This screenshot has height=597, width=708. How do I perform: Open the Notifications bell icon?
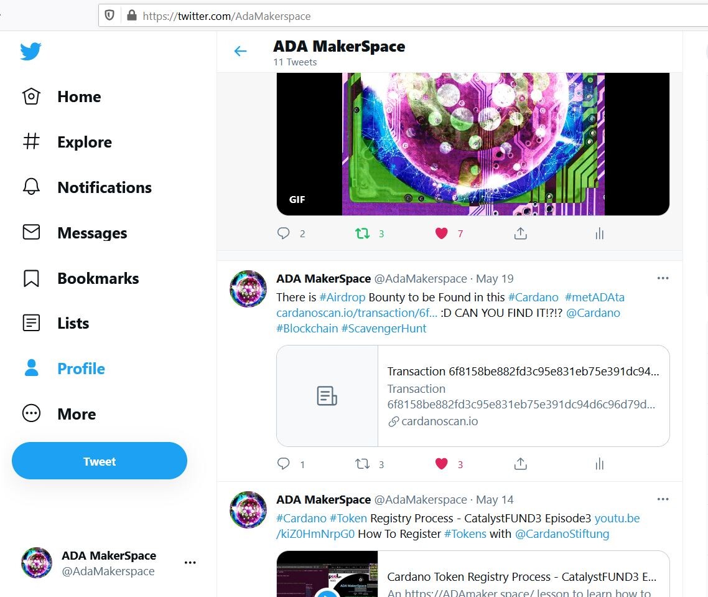pyautogui.click(x=31, y=187)
